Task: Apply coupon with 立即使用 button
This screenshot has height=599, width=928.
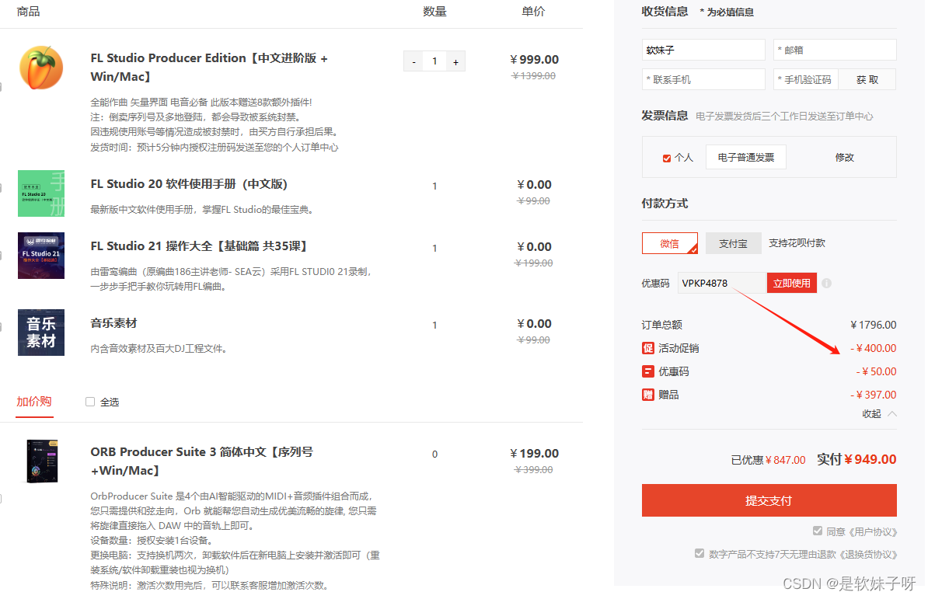Action: [x=792, y=284]
